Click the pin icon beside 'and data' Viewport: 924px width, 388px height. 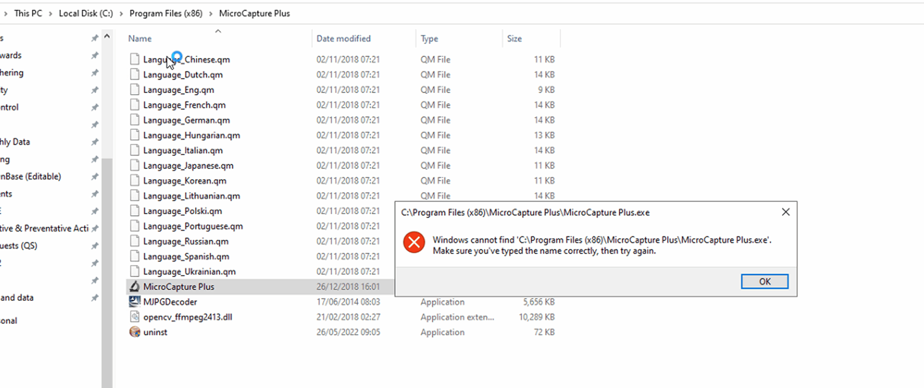95,298
